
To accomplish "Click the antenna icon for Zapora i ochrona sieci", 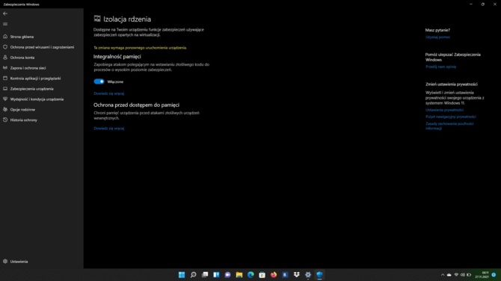I will tap(5, 68).
